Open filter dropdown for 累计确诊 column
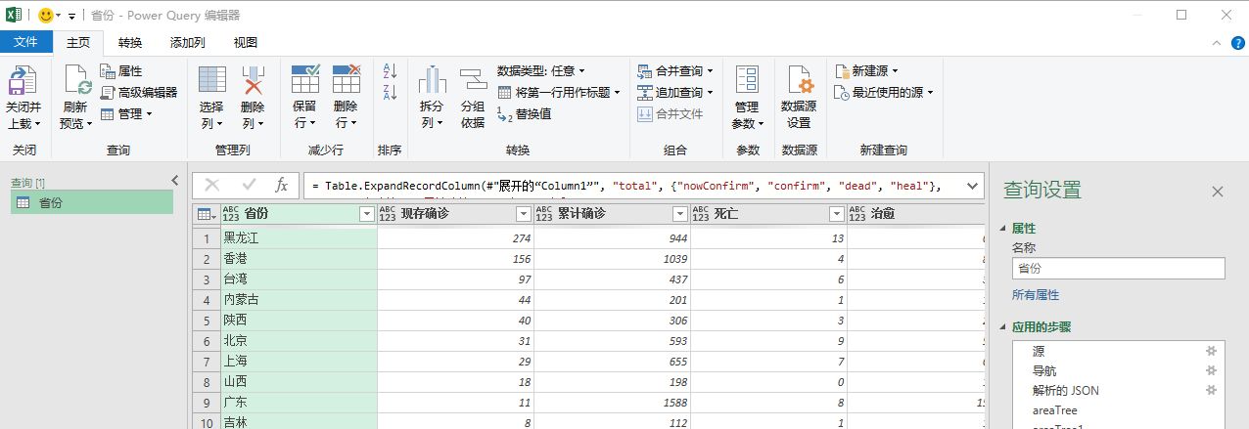Viewport: 1249px width, 429px height. pos(679,214)
